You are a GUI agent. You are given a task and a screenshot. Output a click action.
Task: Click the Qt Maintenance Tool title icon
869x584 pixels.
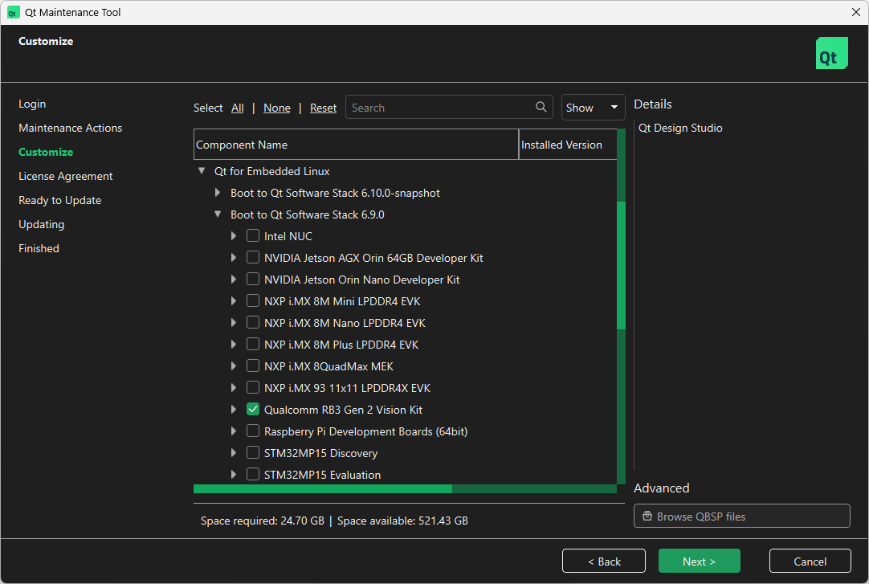pos(13,13)
